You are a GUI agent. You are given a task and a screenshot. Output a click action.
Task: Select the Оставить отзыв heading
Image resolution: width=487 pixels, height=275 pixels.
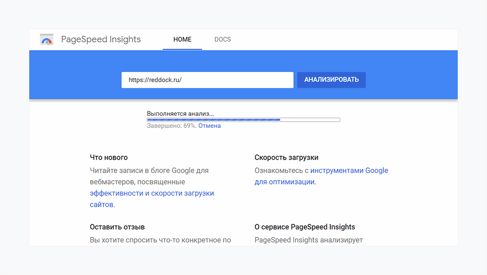click(x=117, y=227)
